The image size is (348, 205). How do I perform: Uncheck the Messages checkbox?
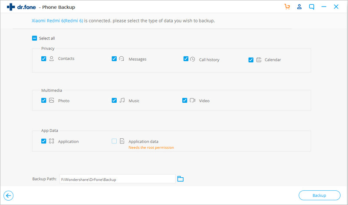click(x=114, y=59)
